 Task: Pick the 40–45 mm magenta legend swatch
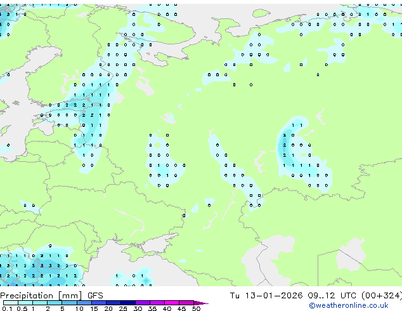[x=172, y=303]
